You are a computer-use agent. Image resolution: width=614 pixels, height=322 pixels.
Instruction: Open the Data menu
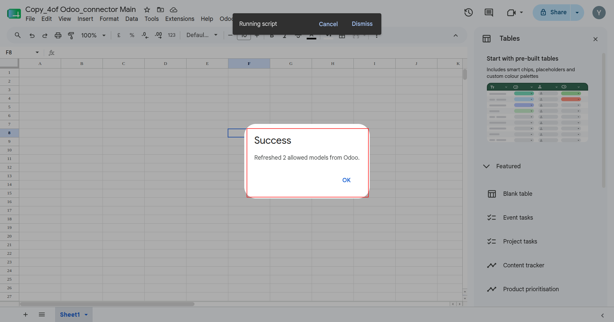click(131, 19)
